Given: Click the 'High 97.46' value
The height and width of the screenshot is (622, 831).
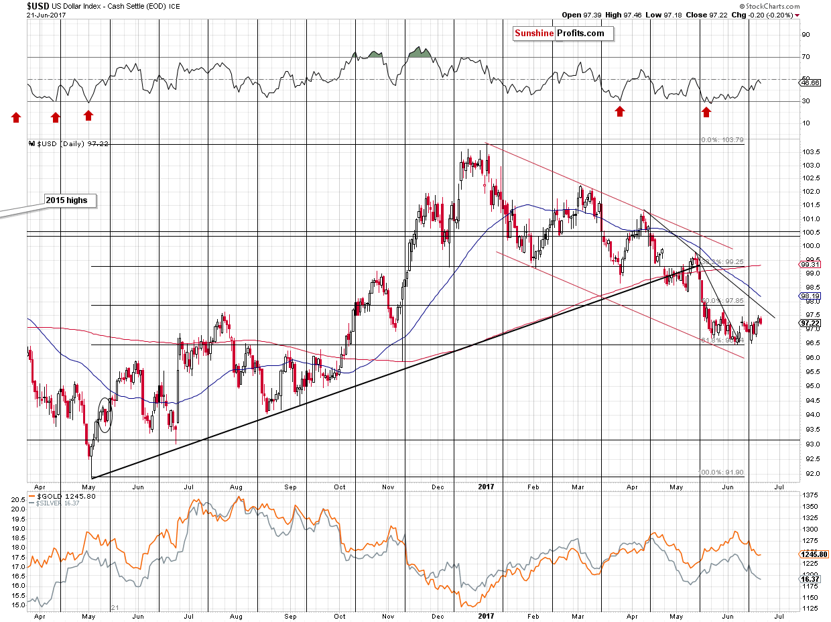Looking at the screenshot, I should [x=624, y=15].
